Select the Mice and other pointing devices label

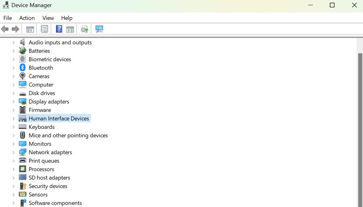tap(68, 135)
